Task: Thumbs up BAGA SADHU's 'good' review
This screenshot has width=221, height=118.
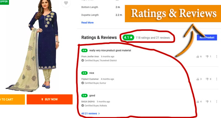Action: pos(198,102)
